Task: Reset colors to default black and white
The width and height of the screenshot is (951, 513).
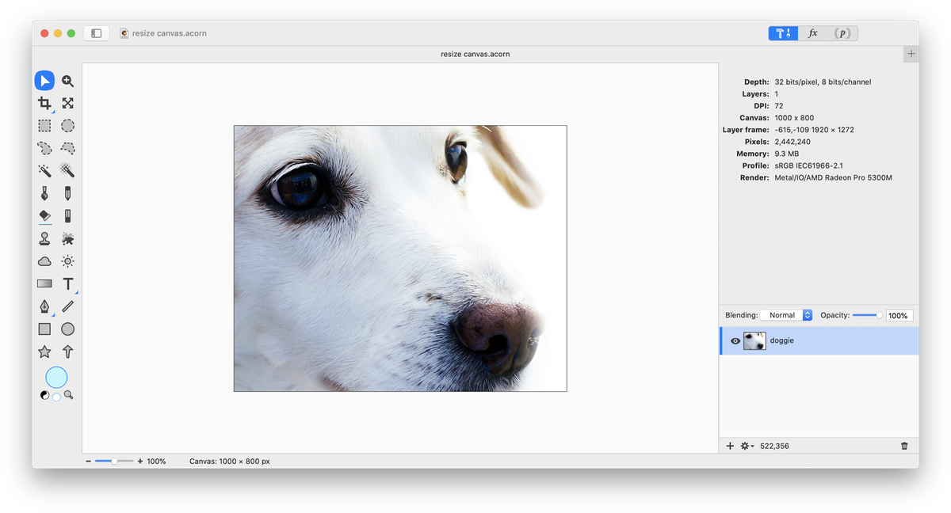Action: [44, 395]
